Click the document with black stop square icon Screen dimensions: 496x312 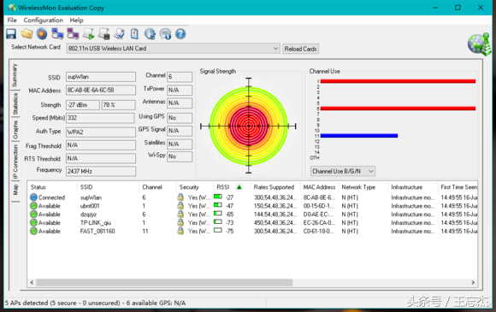tap(103, 34)
